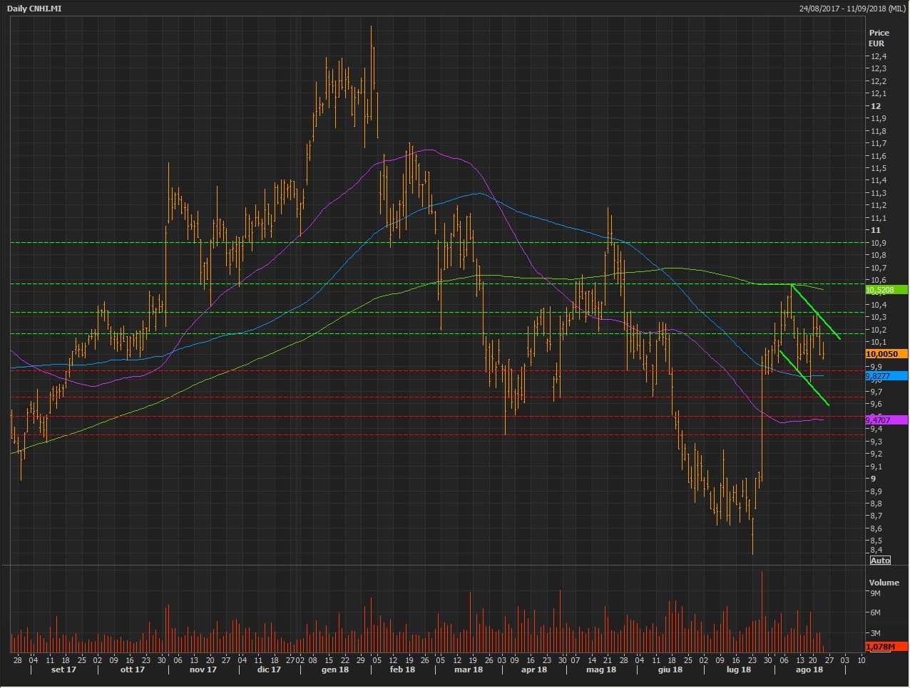The height and width of the screenshot is (688, 910).
Task: Click the 9 level on price axis
Action: point(873,479)
